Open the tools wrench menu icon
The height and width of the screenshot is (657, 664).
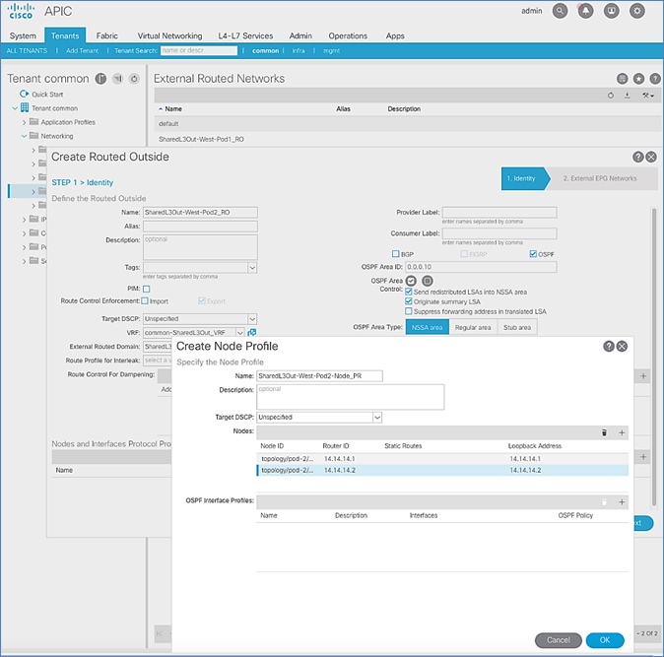click(x=647, y=96)
